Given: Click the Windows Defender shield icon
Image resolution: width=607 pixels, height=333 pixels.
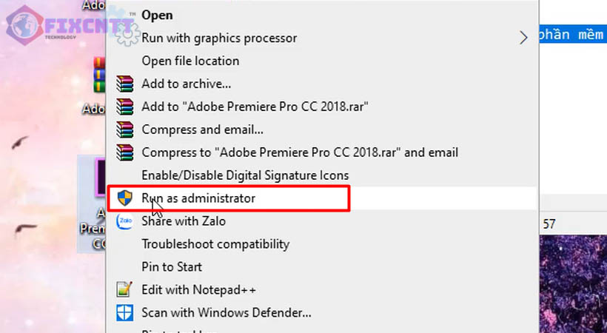Looking at the screenshot, I should 124,312.
